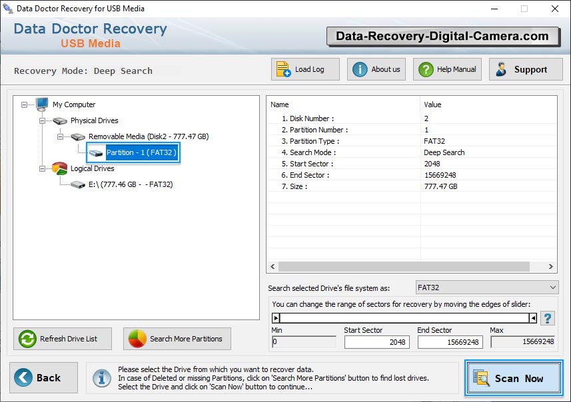This screenshot has height=402, width=571.
Task: Click the sector range slider track
Action: click(x=404, y=318)
